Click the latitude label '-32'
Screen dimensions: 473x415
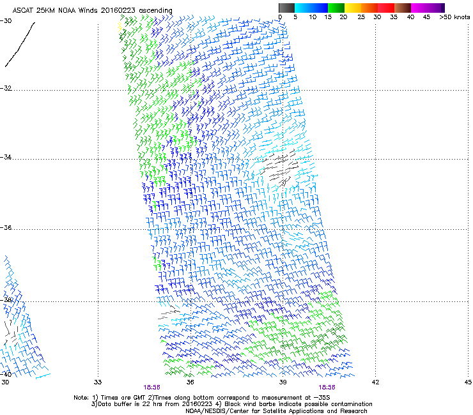click(x=6, y=88)
